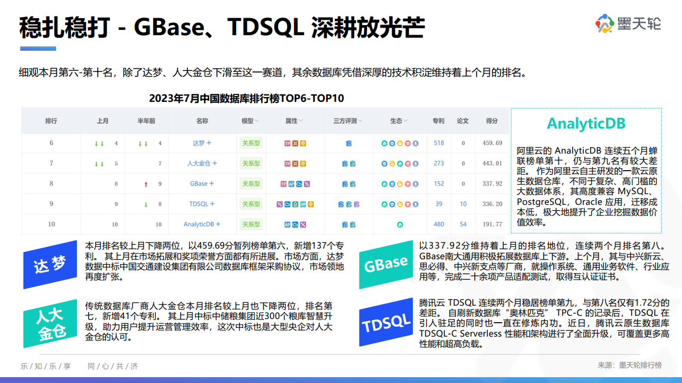
Task: Click the purple attribute icon in the TDSQL row
Action: click(x=279, y=204)
